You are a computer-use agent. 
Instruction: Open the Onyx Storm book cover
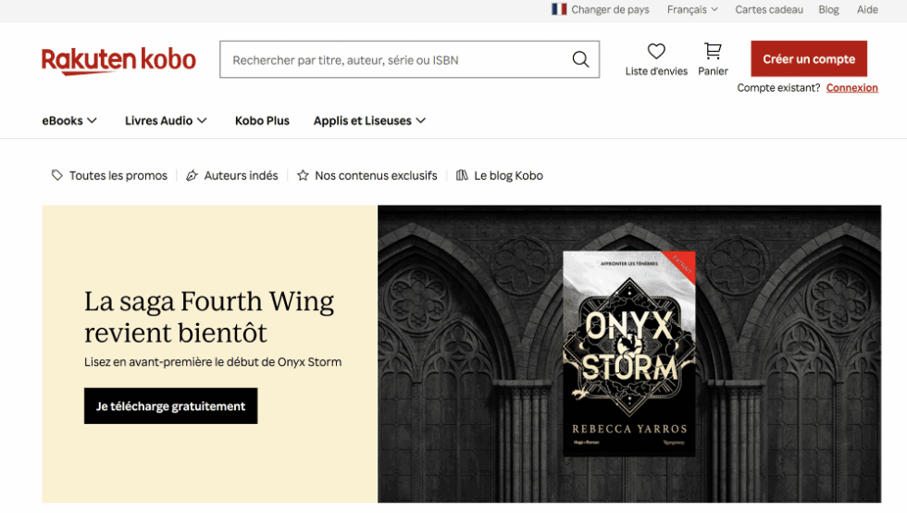point(628,353)
